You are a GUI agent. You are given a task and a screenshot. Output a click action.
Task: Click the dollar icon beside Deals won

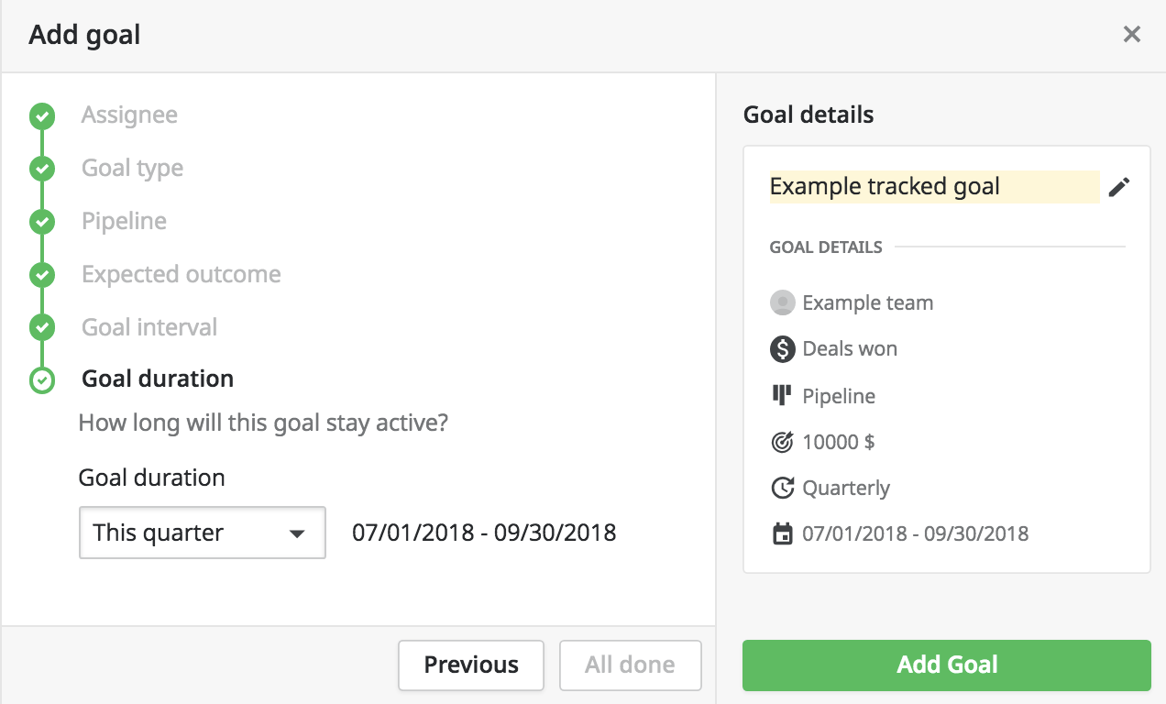tap(782, 348)
